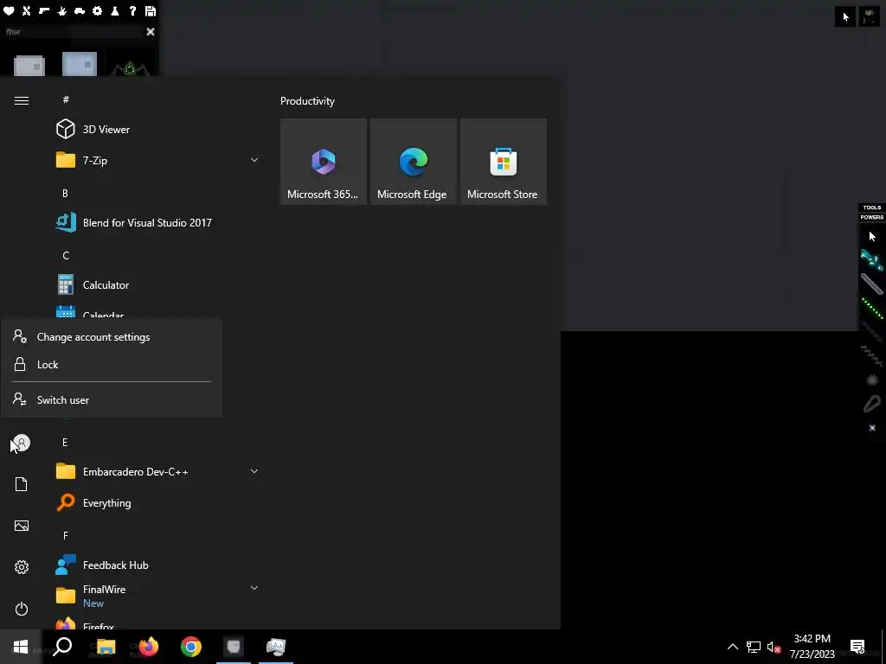The height and width of the screenshot is (664, 886).
Task: Click the F letter section header
Action: click(66, 535)
